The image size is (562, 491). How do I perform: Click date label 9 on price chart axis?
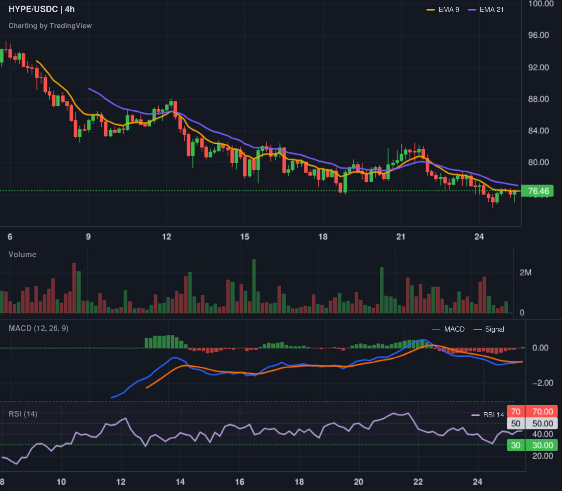pyautogui.click(x=89, y=237)
